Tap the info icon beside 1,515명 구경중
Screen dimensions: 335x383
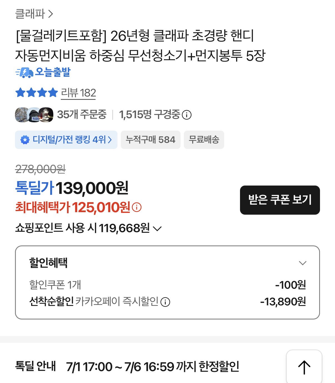[x=187, y=115]
